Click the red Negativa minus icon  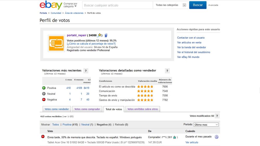pos(44,99)
